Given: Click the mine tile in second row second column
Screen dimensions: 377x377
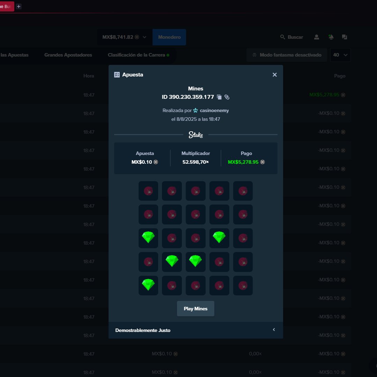Looking at the screenshot, I should (x=172, y=214).
